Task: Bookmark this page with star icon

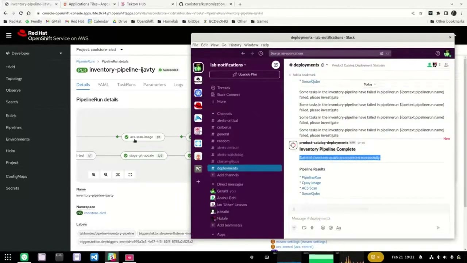Action: (x=421, y=13)
